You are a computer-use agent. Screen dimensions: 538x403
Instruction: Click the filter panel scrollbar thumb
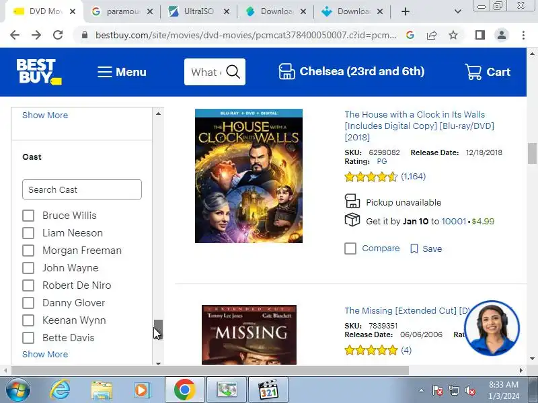tap(158, 330)
